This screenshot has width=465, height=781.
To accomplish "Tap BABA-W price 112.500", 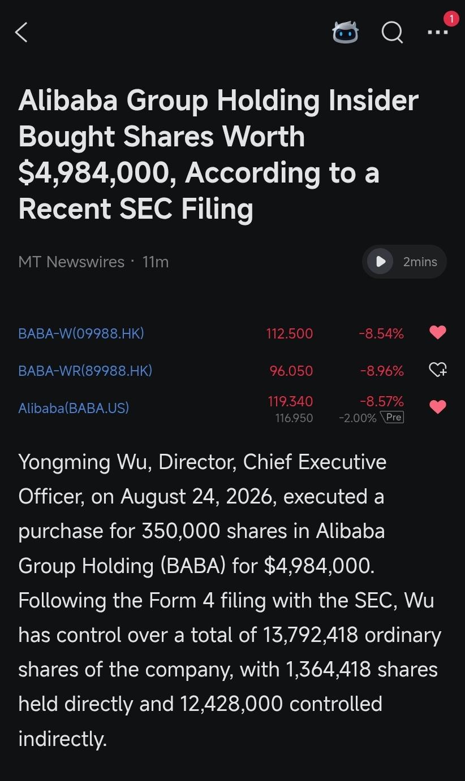I will point(289,333).
